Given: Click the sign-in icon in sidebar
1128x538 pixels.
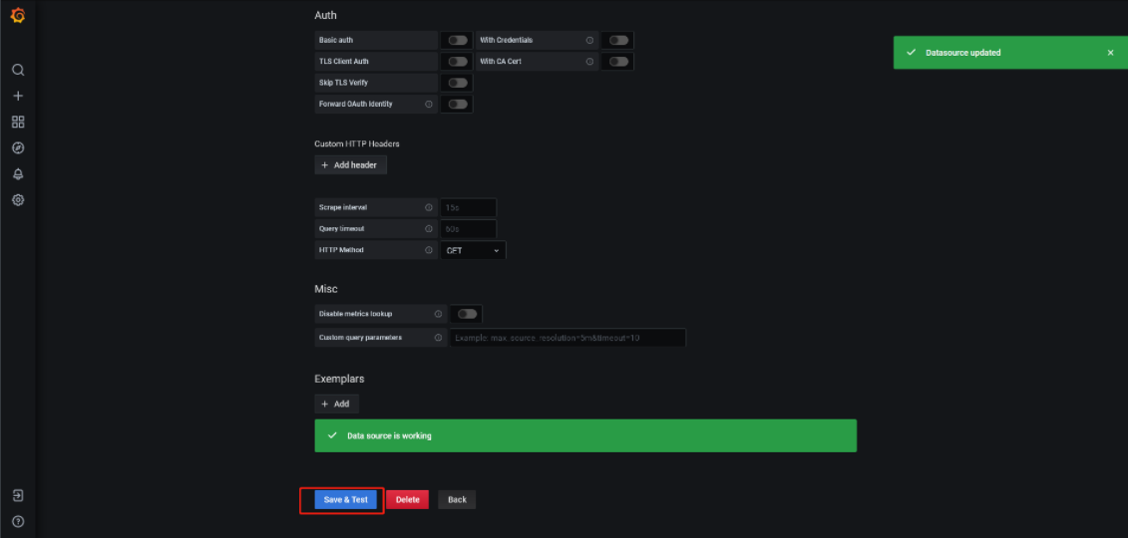Looking at the screenshot, I should (x=18, y=495).
